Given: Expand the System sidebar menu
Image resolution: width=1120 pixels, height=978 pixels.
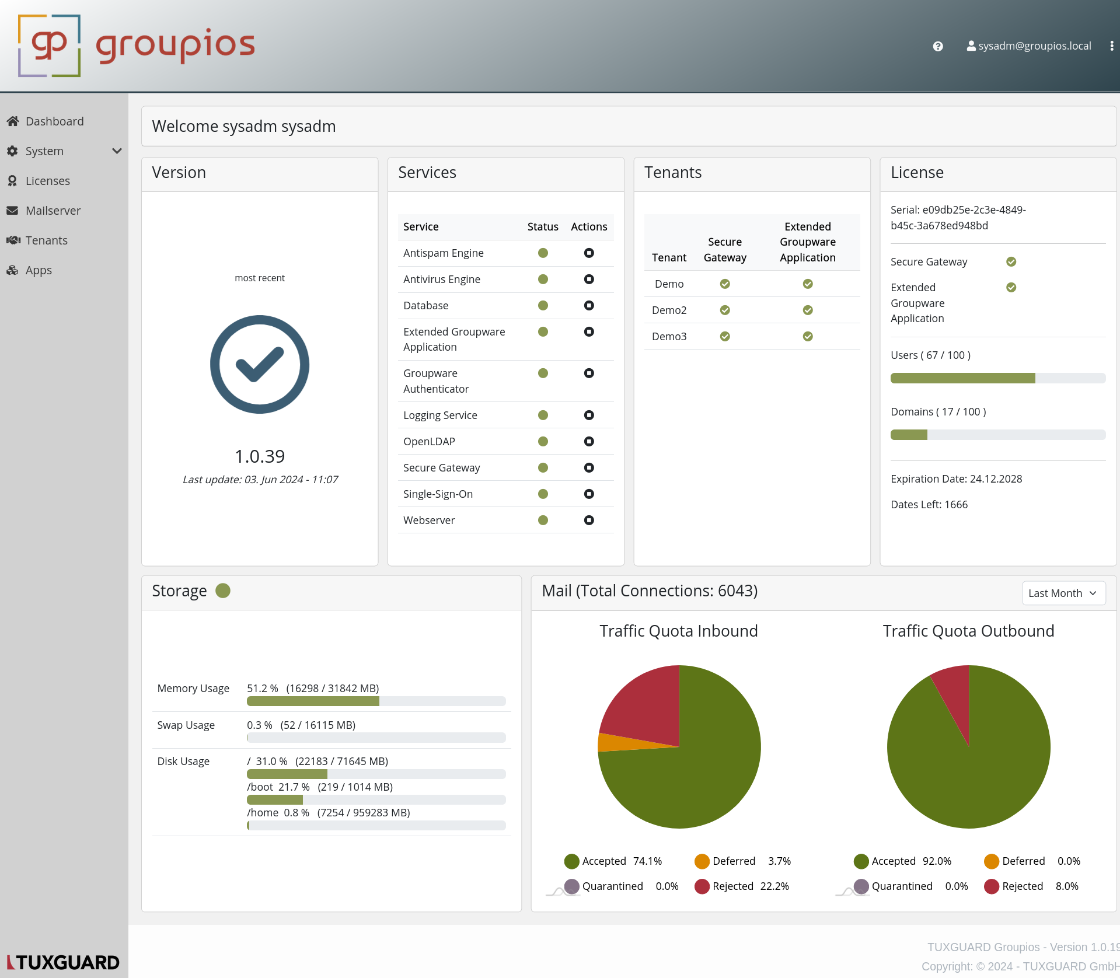Looking at the screenshot, I should (x=64, y=151).
